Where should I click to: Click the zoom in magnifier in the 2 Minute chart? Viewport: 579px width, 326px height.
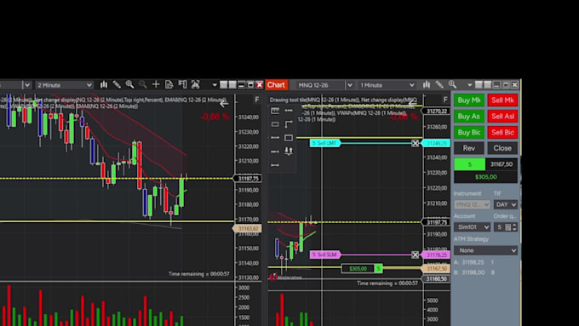[129, 85]
